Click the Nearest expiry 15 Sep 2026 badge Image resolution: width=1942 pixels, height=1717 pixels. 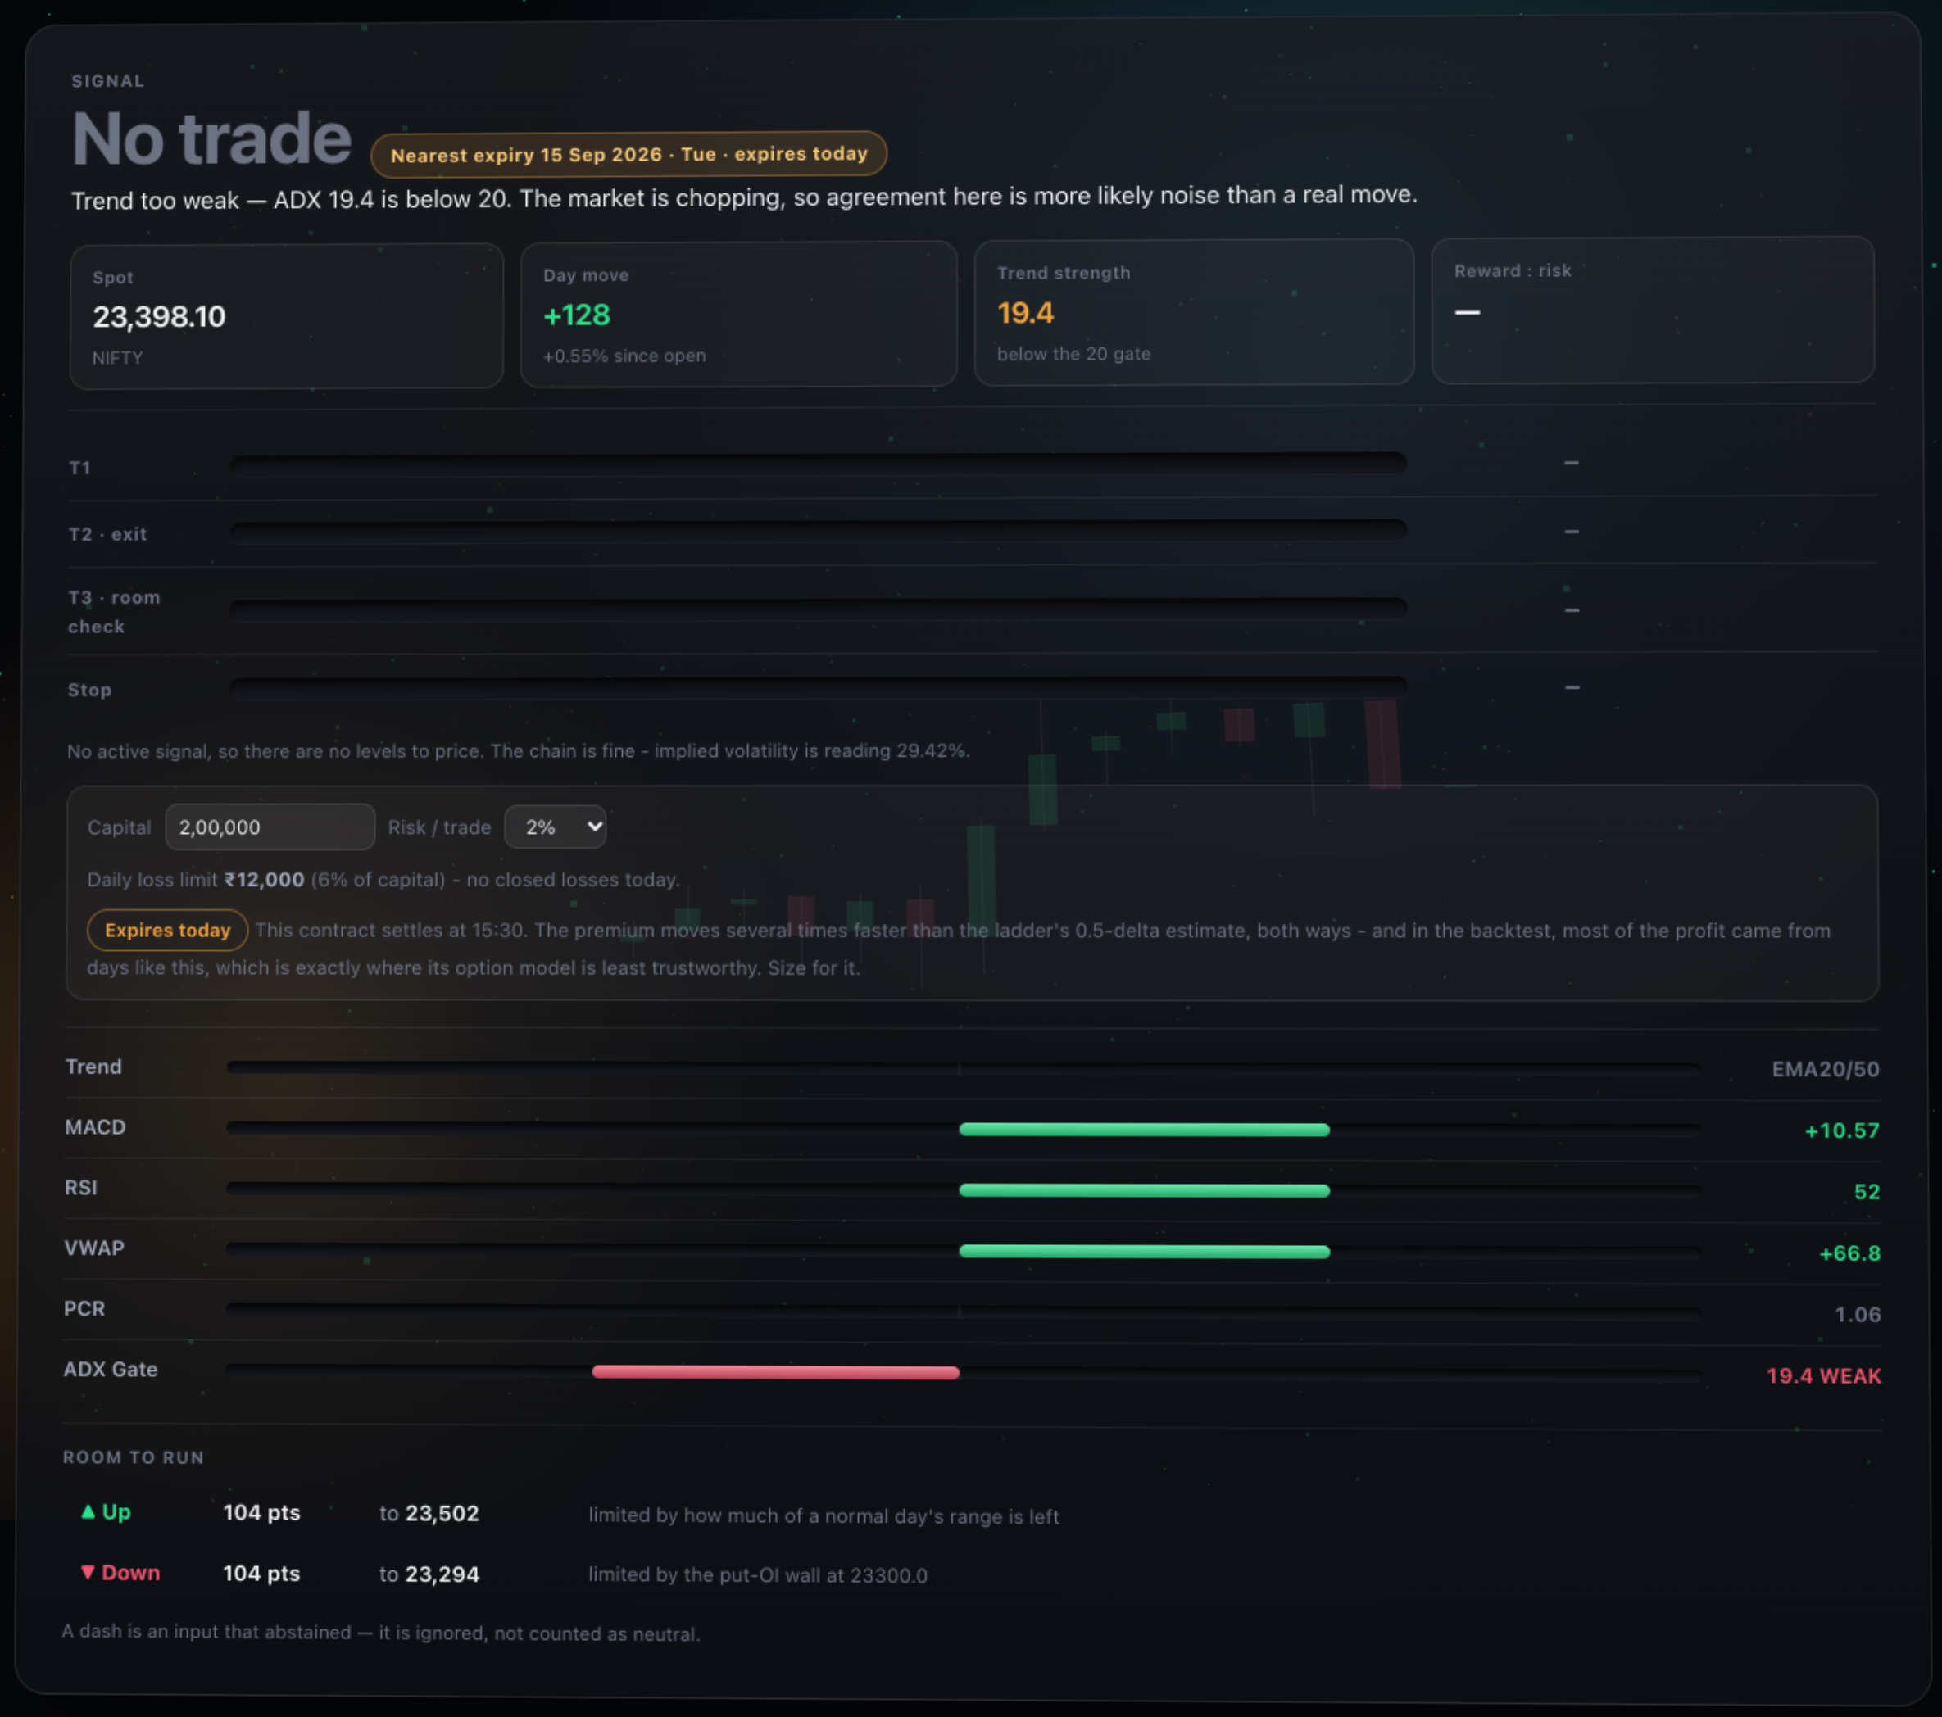click(628, 154)
